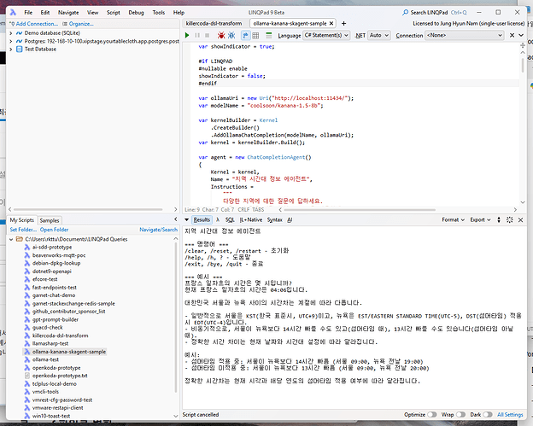This screenshot has height=426, width=533.
Task: Toggle the Optimize switch
Action: (431, 414)
